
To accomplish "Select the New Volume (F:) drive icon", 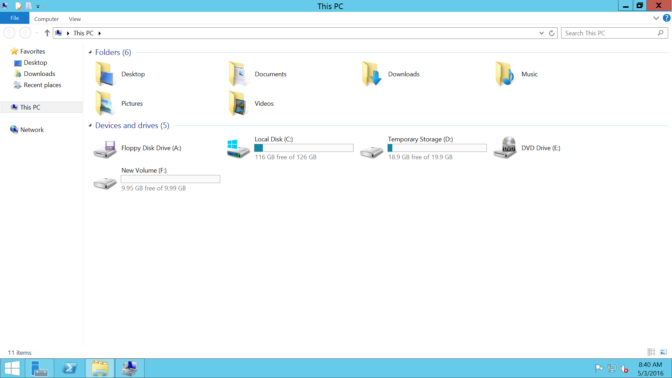I will (x=105, y=183).
